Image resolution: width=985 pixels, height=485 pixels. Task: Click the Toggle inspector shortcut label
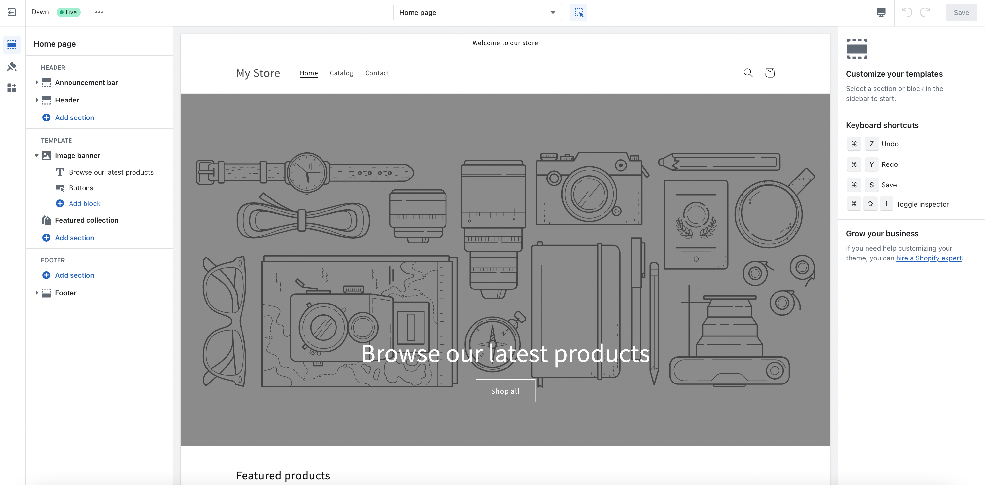tap(922, 204)
